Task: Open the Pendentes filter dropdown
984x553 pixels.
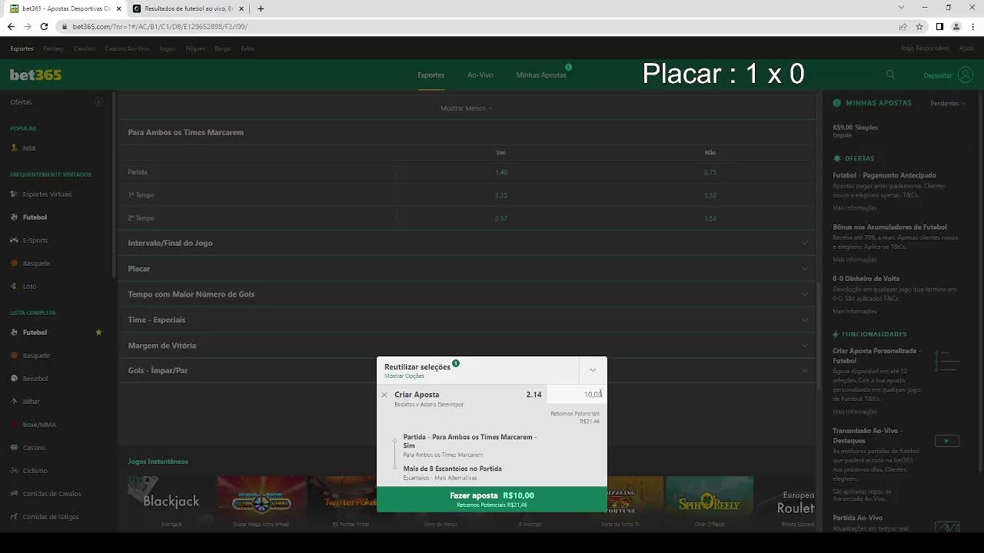Action: [948, 103]
